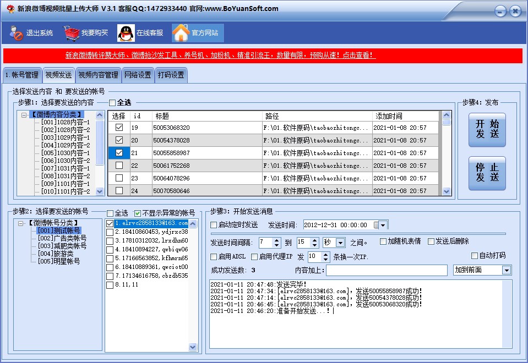This screenshot has height=363, width=528.
Task: Adjust the 10 条换一次IP spinner
Action: click(325, 257)
